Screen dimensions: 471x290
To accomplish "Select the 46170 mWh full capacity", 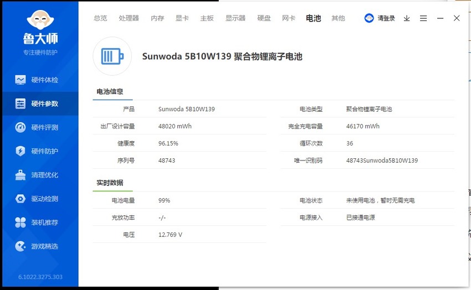I will point(363,126).
